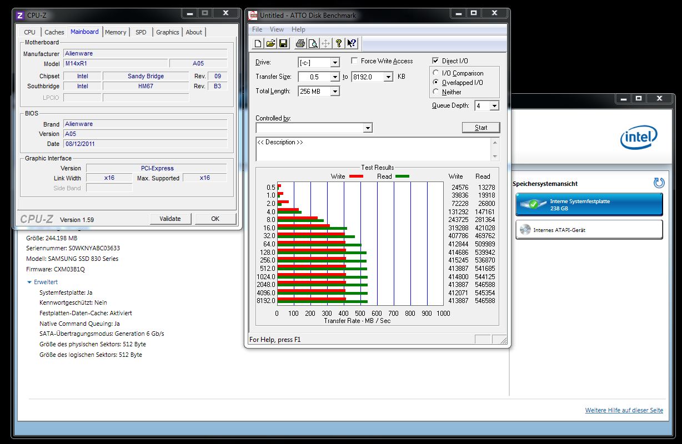Click the yellow question mark About icon
Image resolution: width=682 pixels, height=444 pixels.
pyautogui.click(x=339, y=43)
